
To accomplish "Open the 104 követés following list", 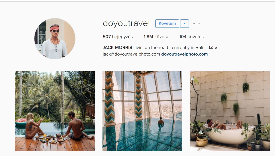I will pos(191,37).
